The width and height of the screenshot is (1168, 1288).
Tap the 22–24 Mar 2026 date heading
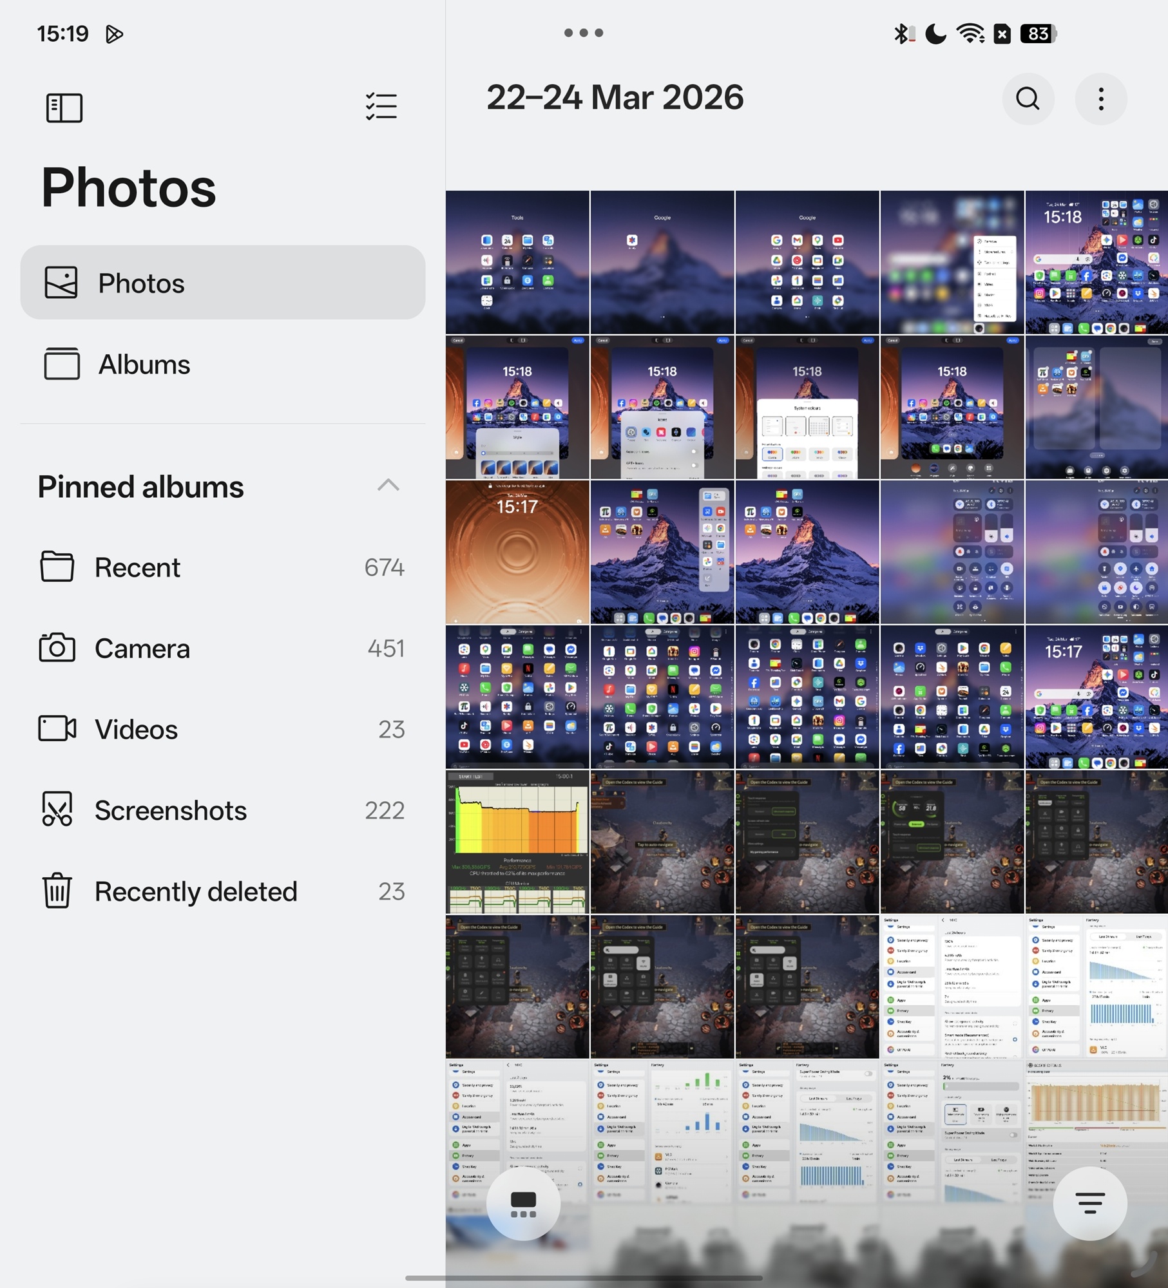(615, 98)
